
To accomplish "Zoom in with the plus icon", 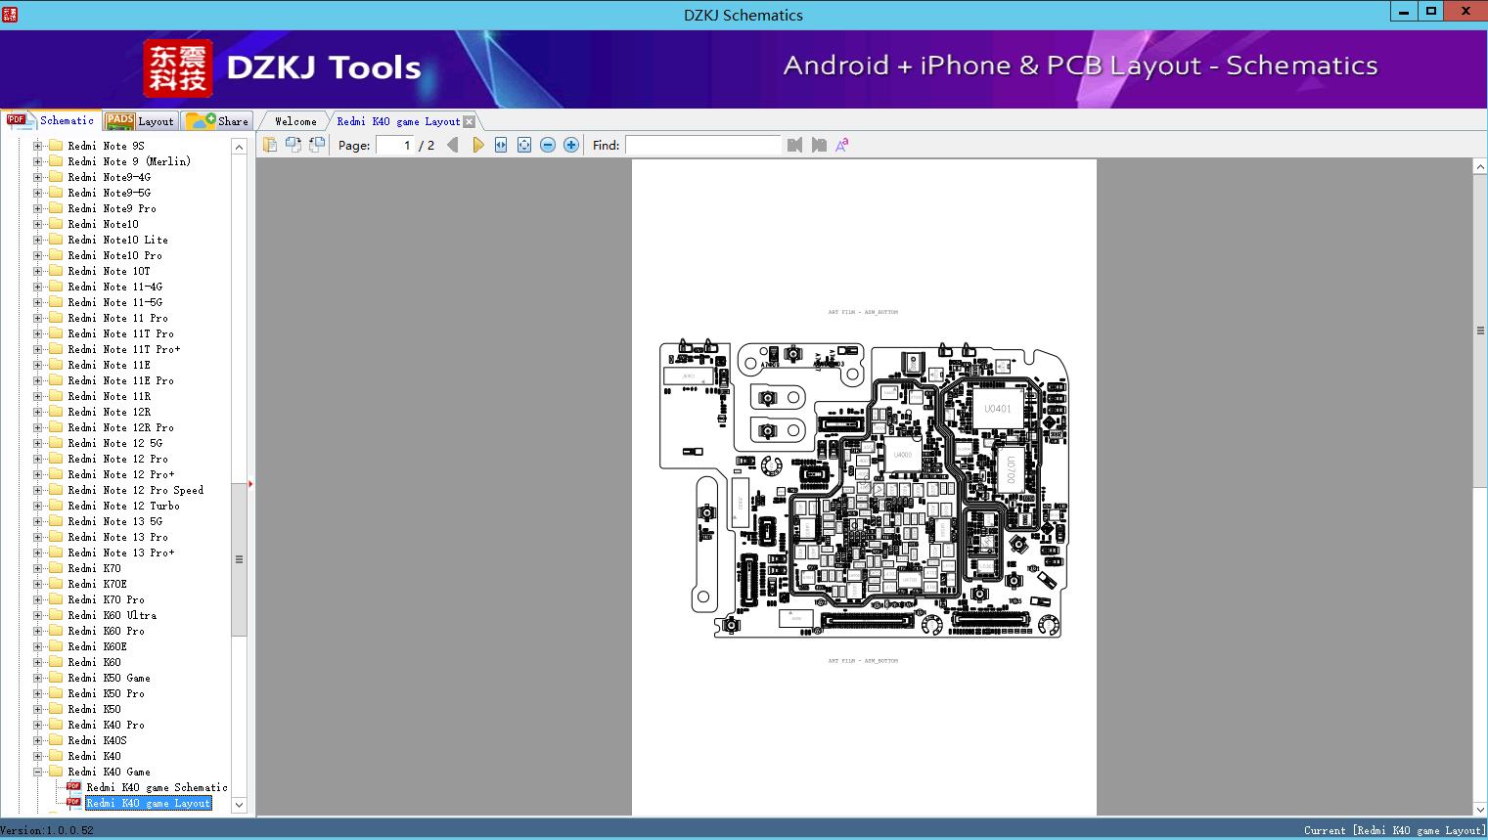I will point(571,145).
